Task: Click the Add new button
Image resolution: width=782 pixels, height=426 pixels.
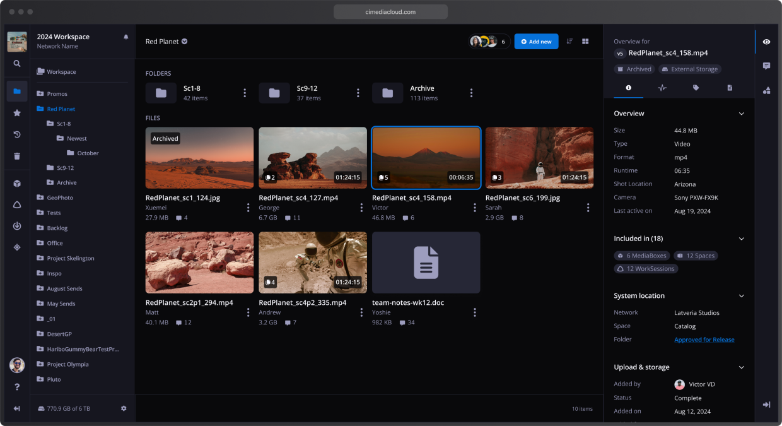Action: click(x=536, y=41)
